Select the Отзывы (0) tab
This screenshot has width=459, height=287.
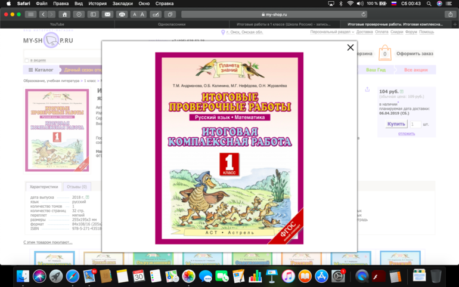point(77,187)
